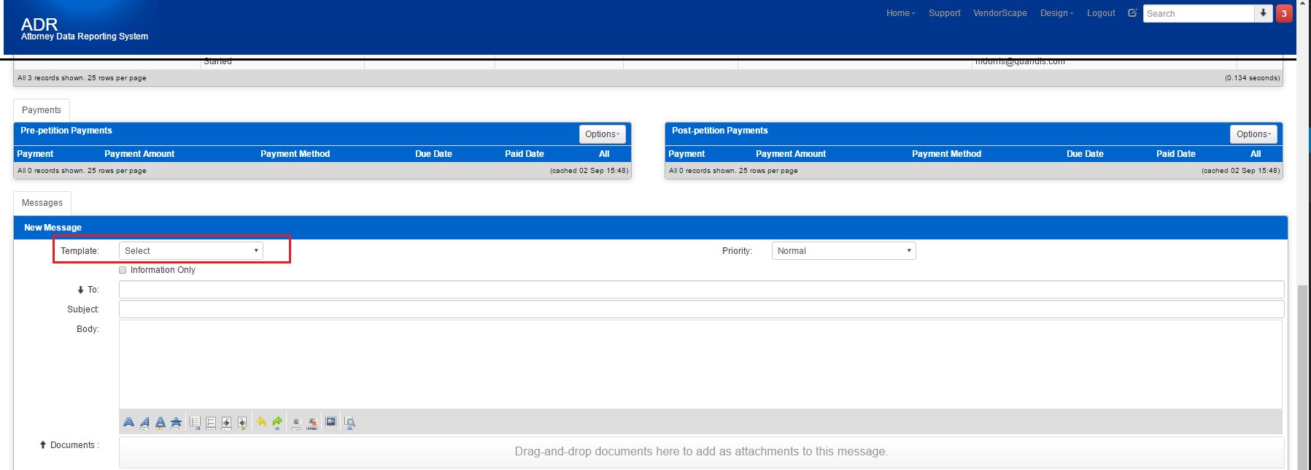Click into the message Body text area

tap(700, 364)
